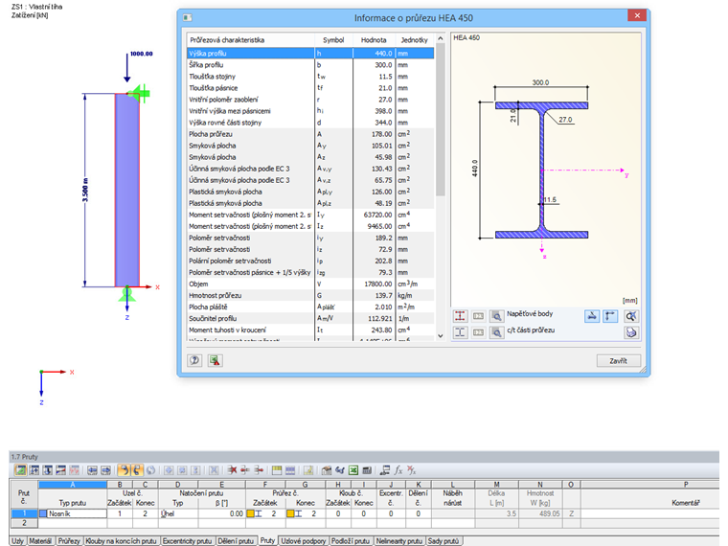Open stress points details magnifier

pos(496,316)
